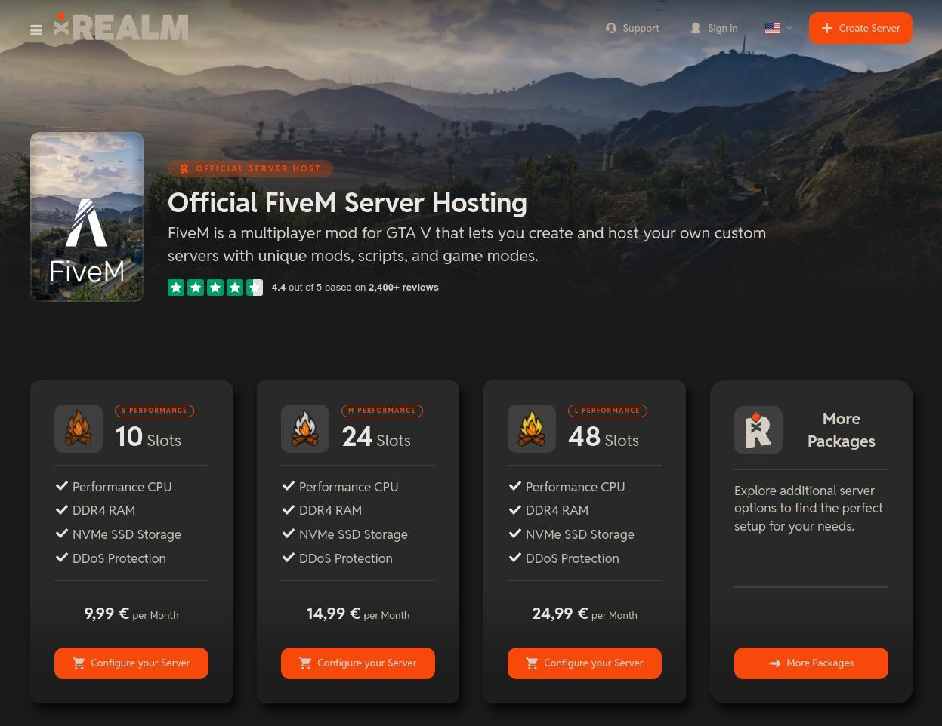Click the 10 Slots heading
The height and width of the screenshot is (726, 942).
pos(148,437)
